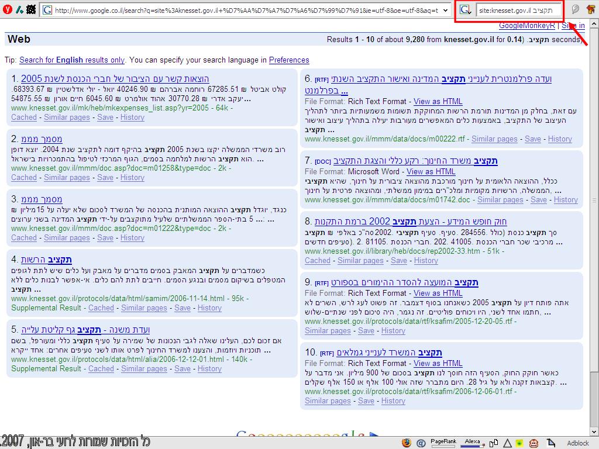Open result 2 title link

coord(42,139)
